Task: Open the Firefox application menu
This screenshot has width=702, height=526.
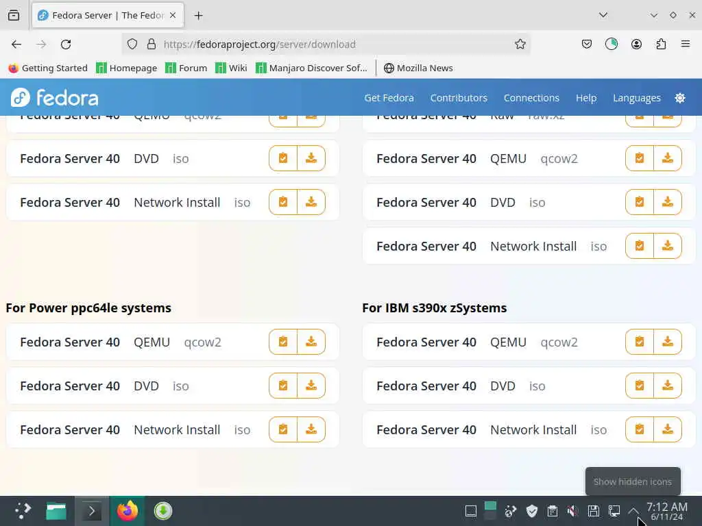Action: (x=686, y=44)
